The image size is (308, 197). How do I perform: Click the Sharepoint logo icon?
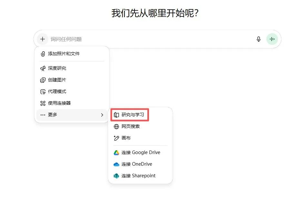[x=116, y=176]
